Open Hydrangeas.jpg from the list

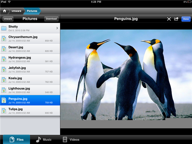coord(30,59)
